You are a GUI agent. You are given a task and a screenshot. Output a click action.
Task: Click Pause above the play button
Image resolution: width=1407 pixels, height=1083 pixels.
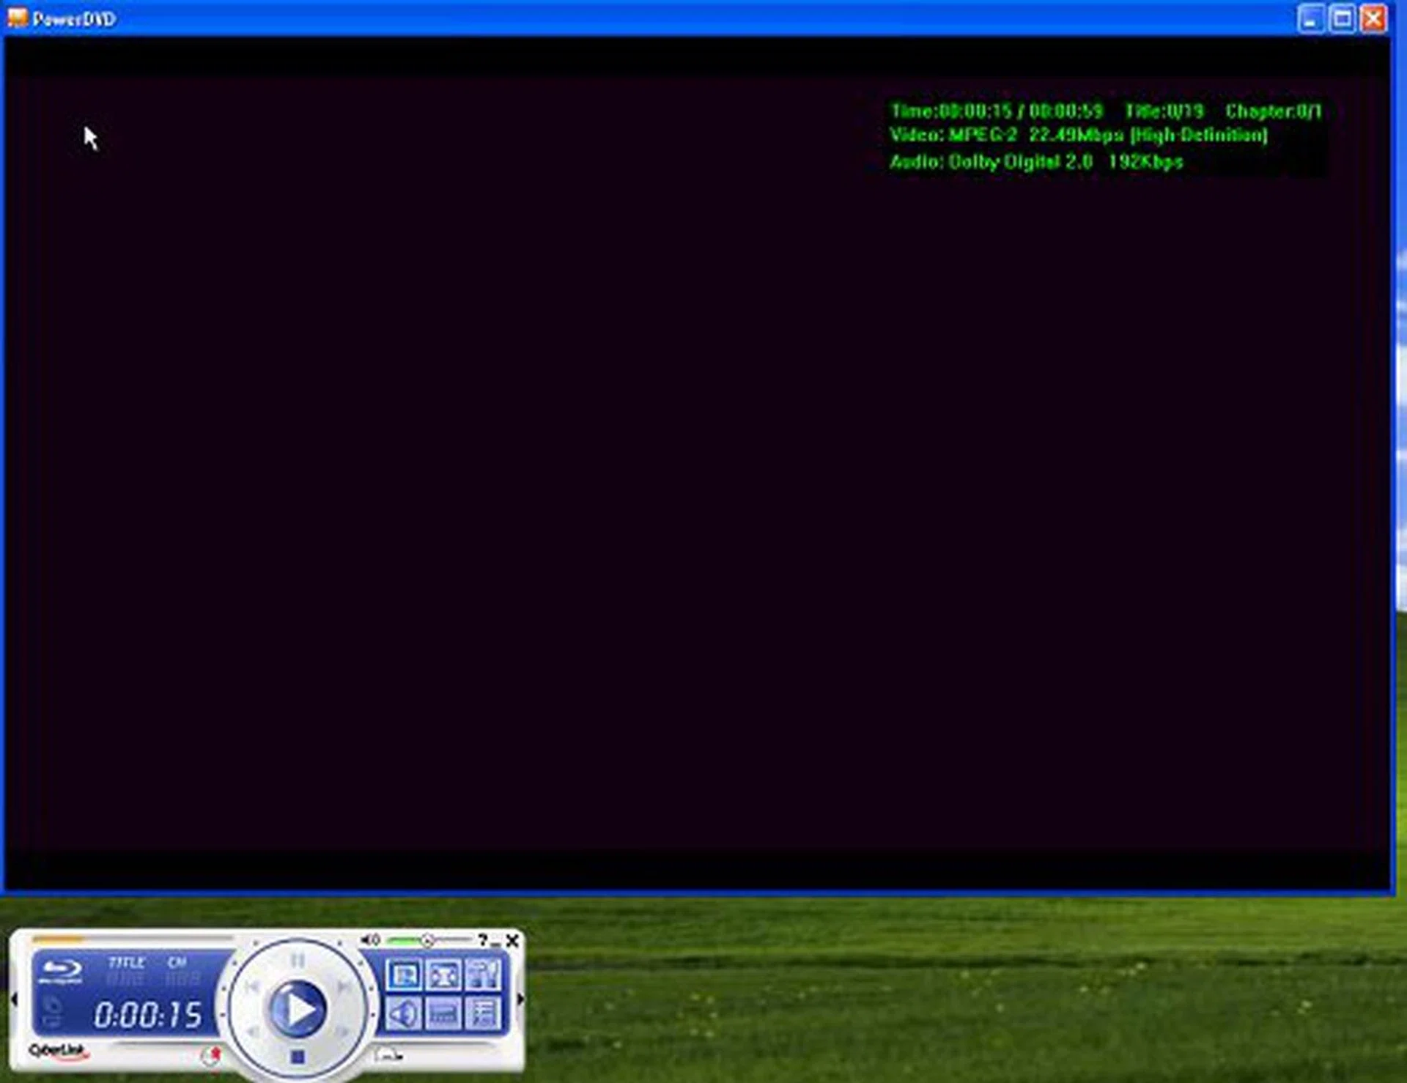pos(297,960)
